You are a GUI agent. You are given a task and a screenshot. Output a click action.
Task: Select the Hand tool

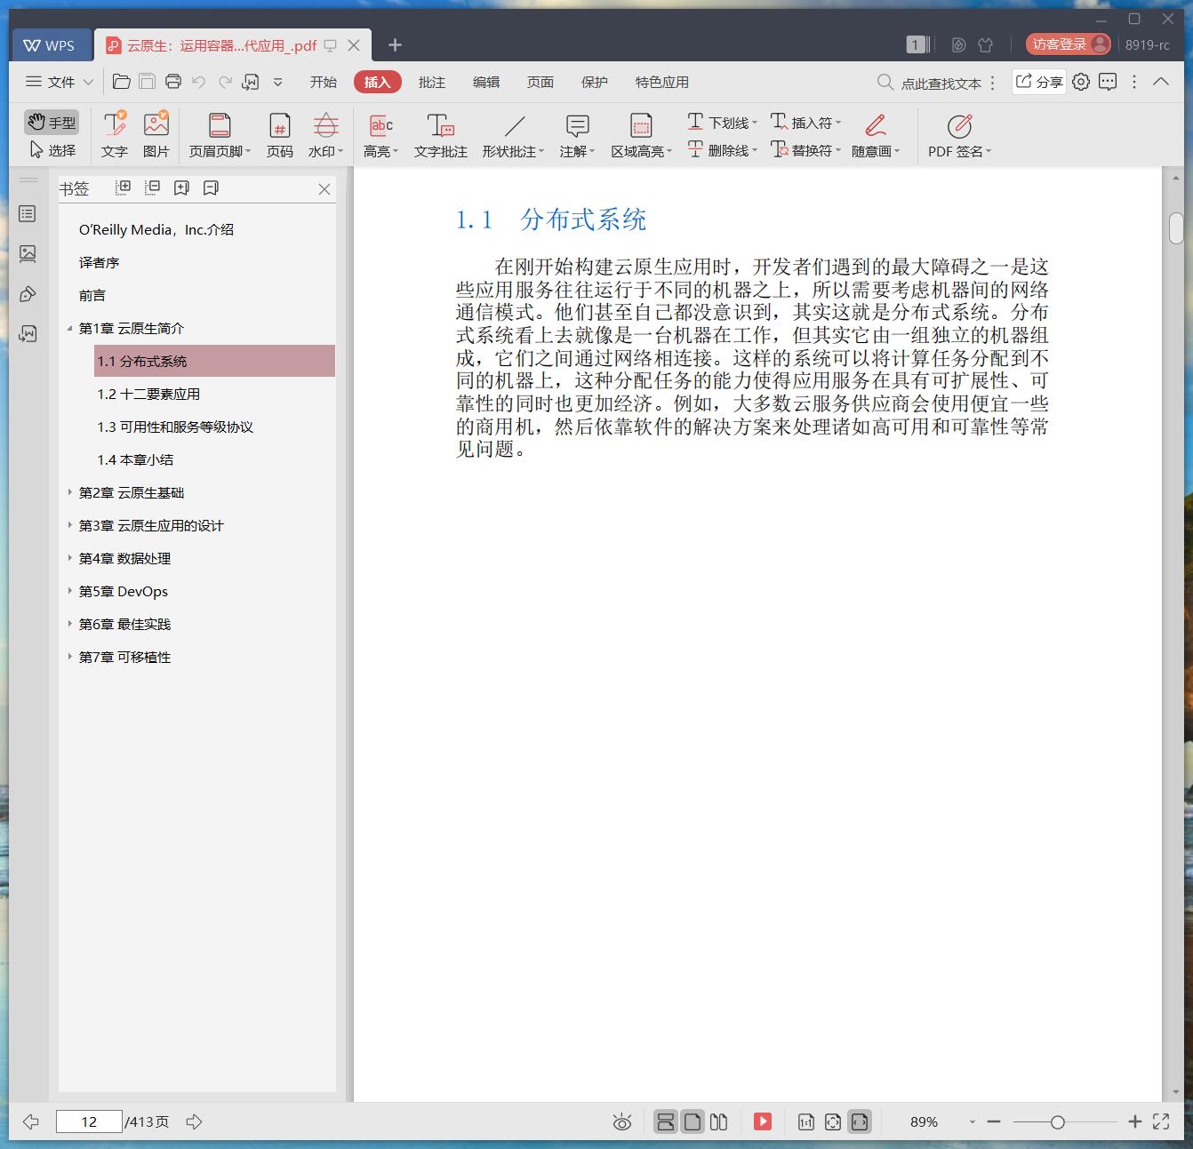pyautogui.click(x=51, y=122)
